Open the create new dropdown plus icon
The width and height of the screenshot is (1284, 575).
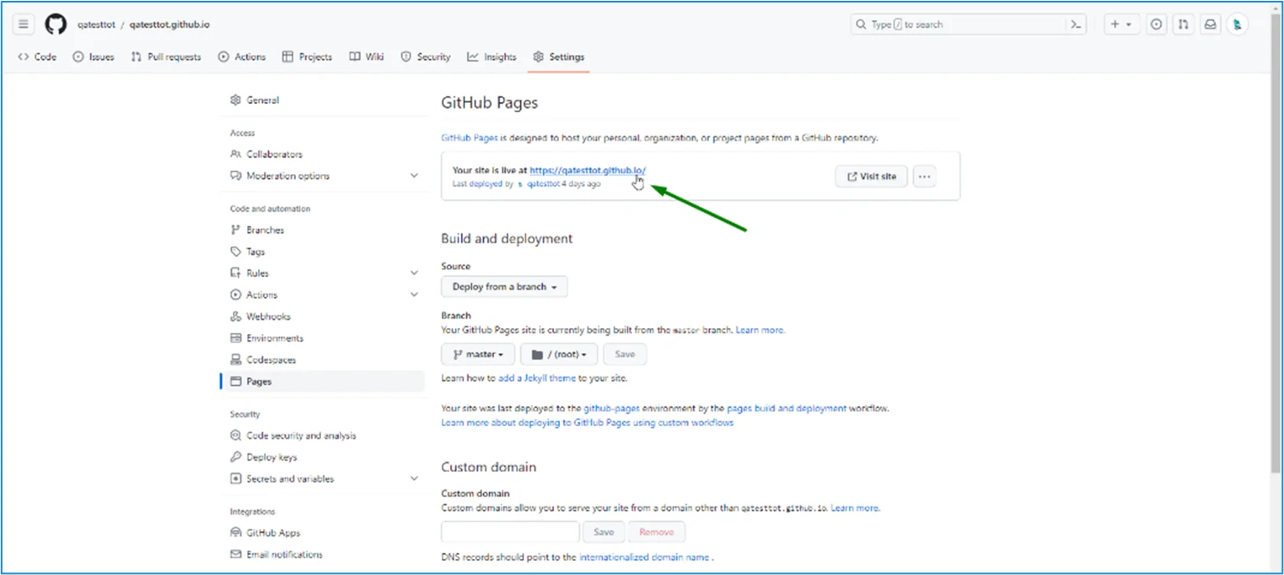[x=1121, y=24]
